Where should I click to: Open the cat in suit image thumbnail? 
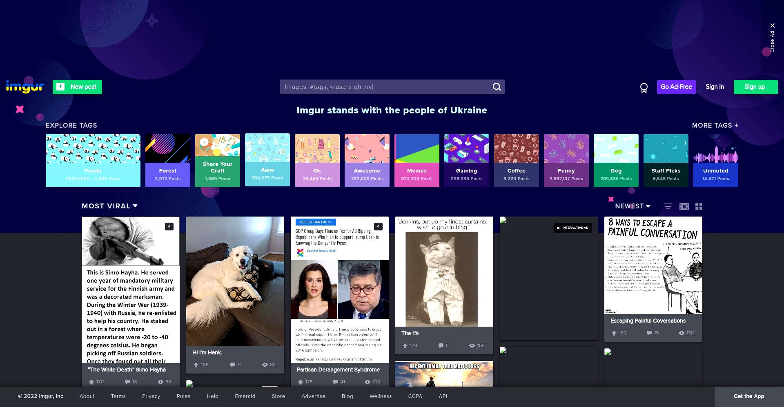pos(444,272)
